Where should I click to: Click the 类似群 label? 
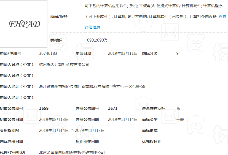click(x=56, y=40)
